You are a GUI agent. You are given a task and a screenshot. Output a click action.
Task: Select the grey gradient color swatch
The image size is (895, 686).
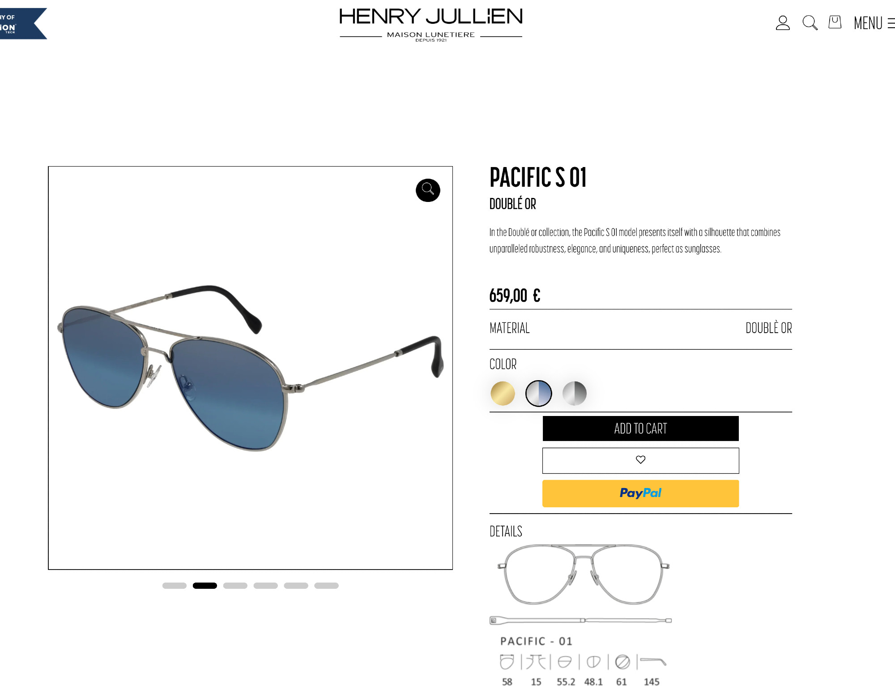pyautogui.click(x=574, y=393)
